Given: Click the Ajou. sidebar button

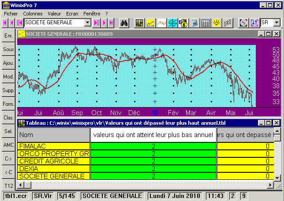Looking at the screenshot, I should click(x=8, y=63).
